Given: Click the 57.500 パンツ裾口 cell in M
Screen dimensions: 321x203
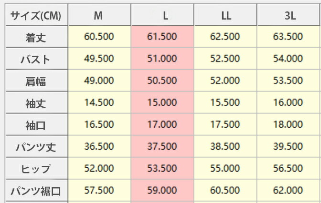Looking at the screenshot, I should pyautogui.click(x=99, y=191).
